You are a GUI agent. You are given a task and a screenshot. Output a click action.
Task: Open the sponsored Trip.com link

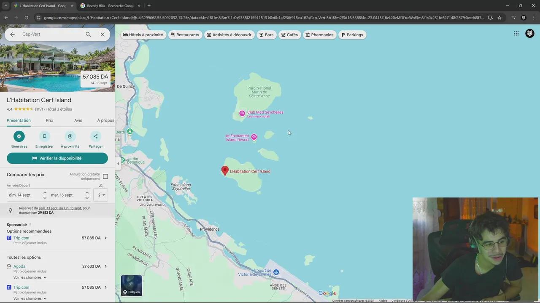pos(21,238)
